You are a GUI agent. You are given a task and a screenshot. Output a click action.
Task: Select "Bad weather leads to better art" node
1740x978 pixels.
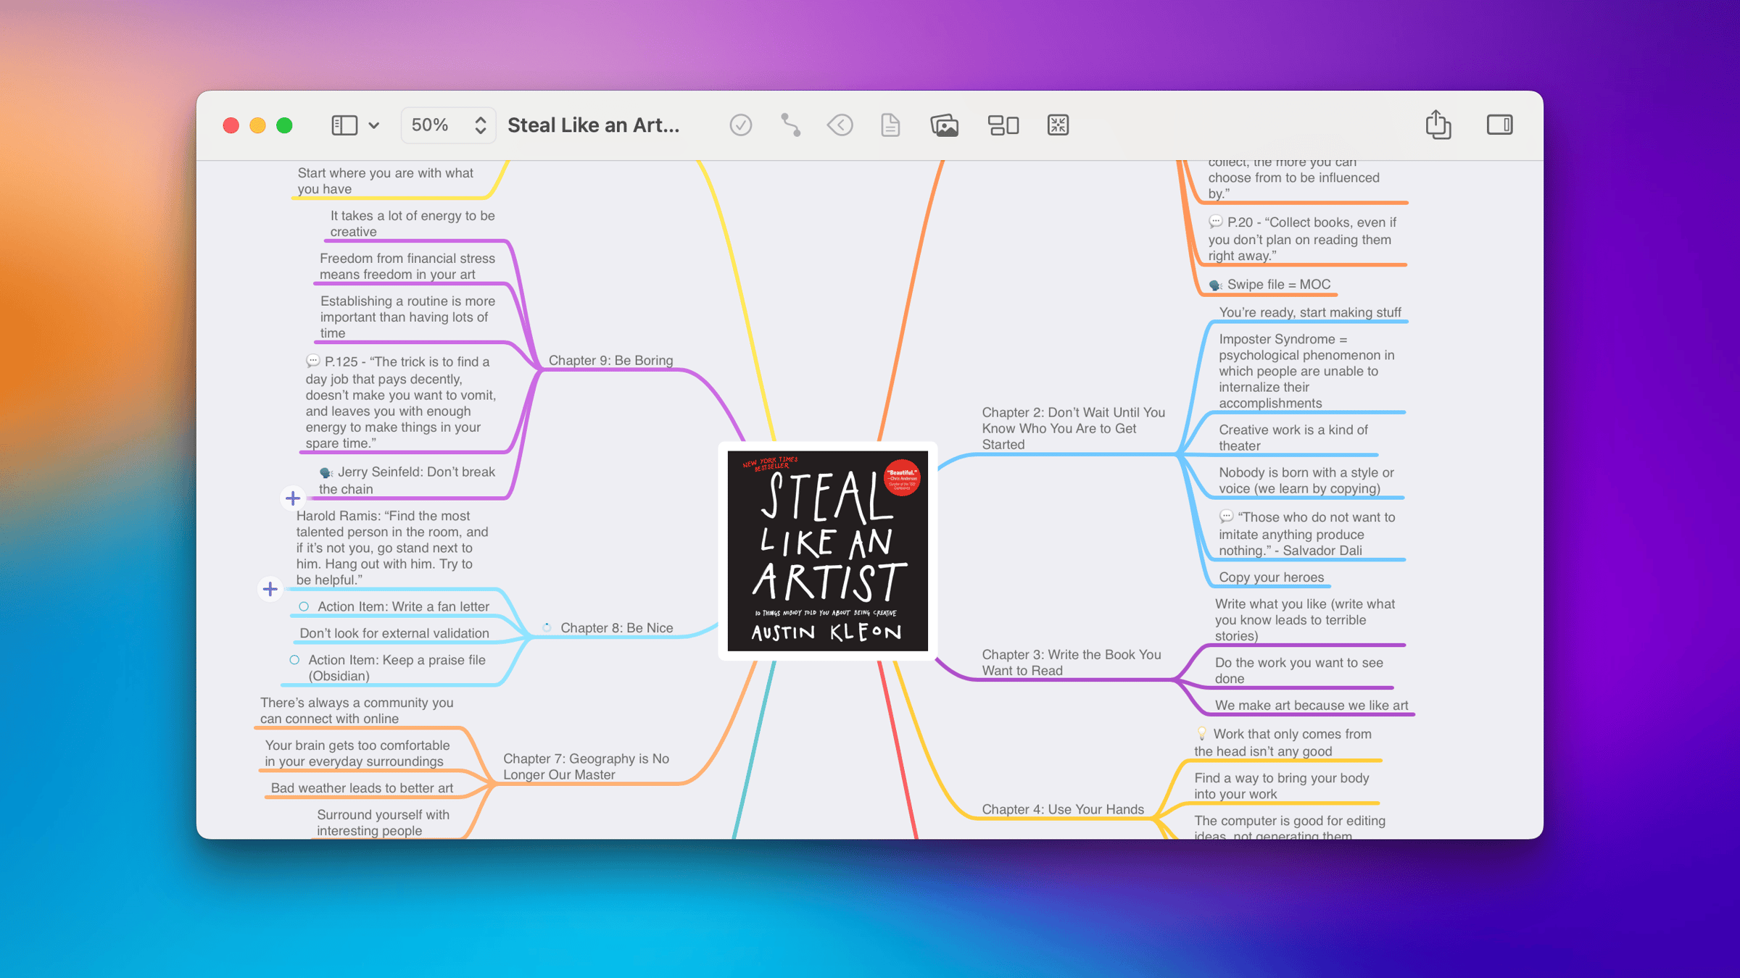362,787
